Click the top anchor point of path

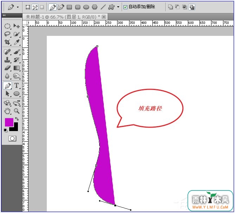pyautogui.click(x=97, y=46)
